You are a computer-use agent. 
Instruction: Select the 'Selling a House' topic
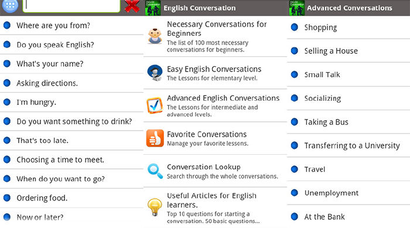tap(348, 51)
